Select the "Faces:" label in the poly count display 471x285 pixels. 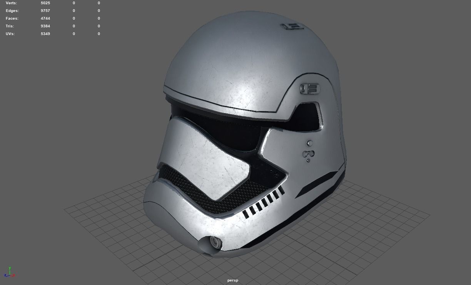[x=12, y=18]
